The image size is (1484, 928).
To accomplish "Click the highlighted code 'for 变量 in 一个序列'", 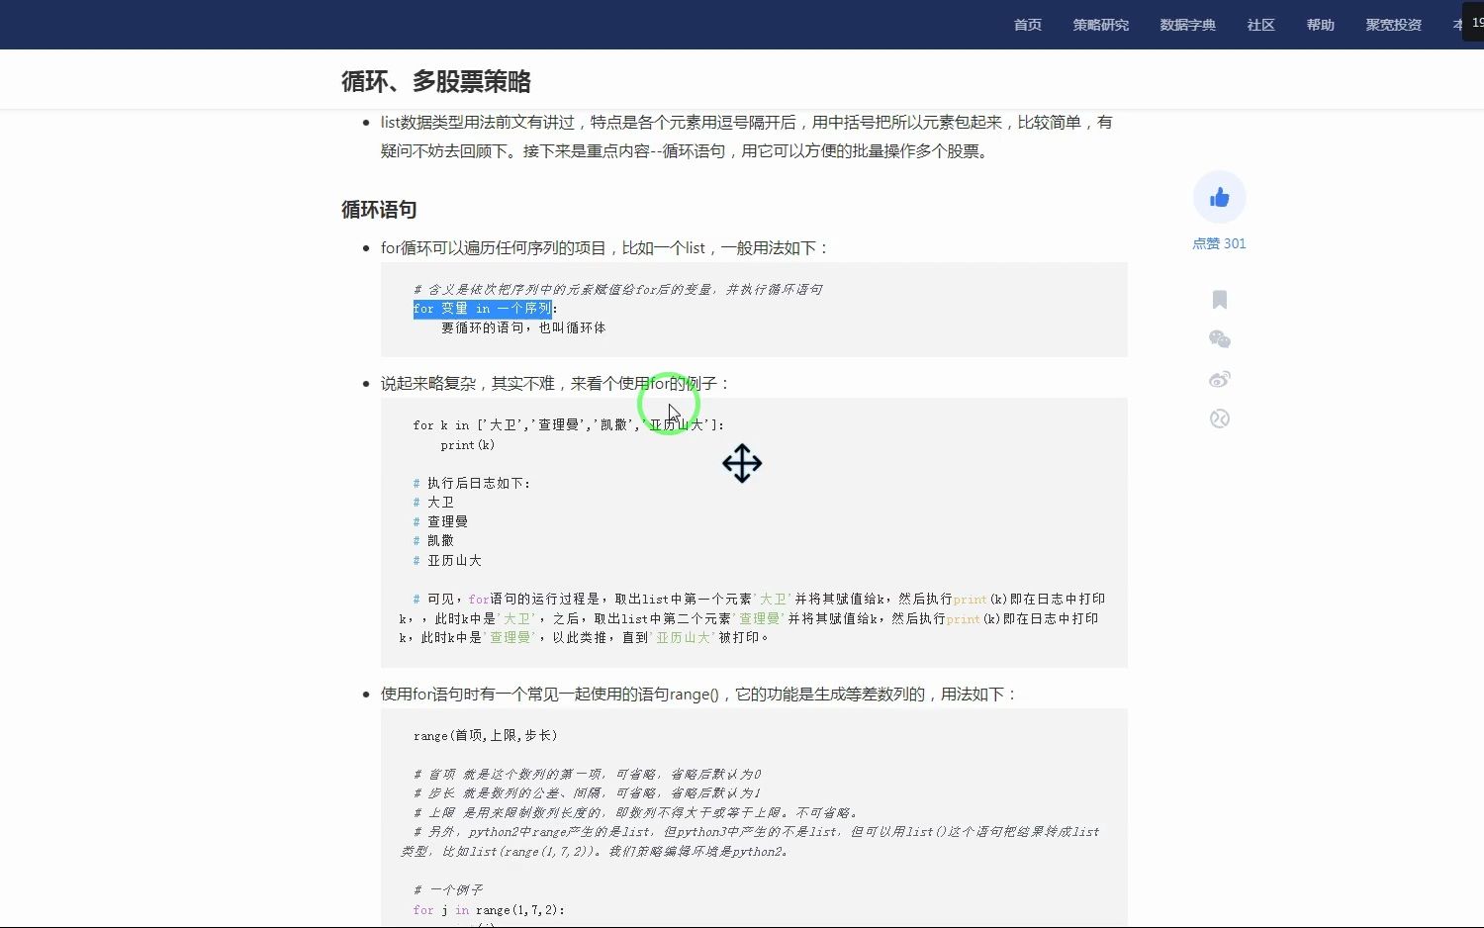I will click(x=482, y=309).
